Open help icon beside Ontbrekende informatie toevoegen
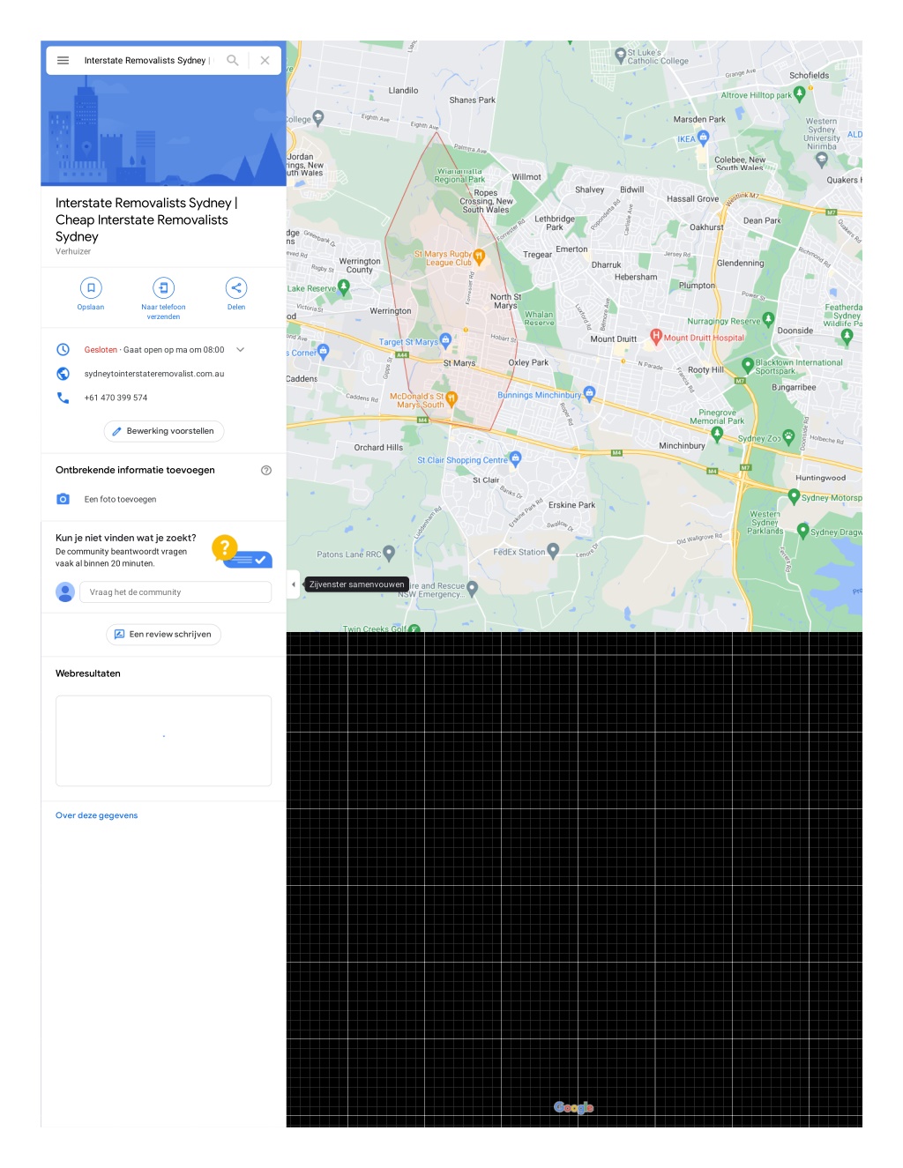 point(266,470)
